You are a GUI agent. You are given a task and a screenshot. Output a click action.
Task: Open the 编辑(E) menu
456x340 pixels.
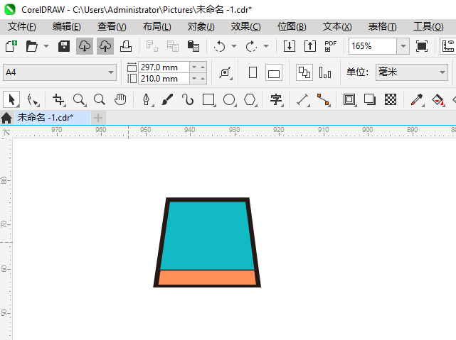67,27
